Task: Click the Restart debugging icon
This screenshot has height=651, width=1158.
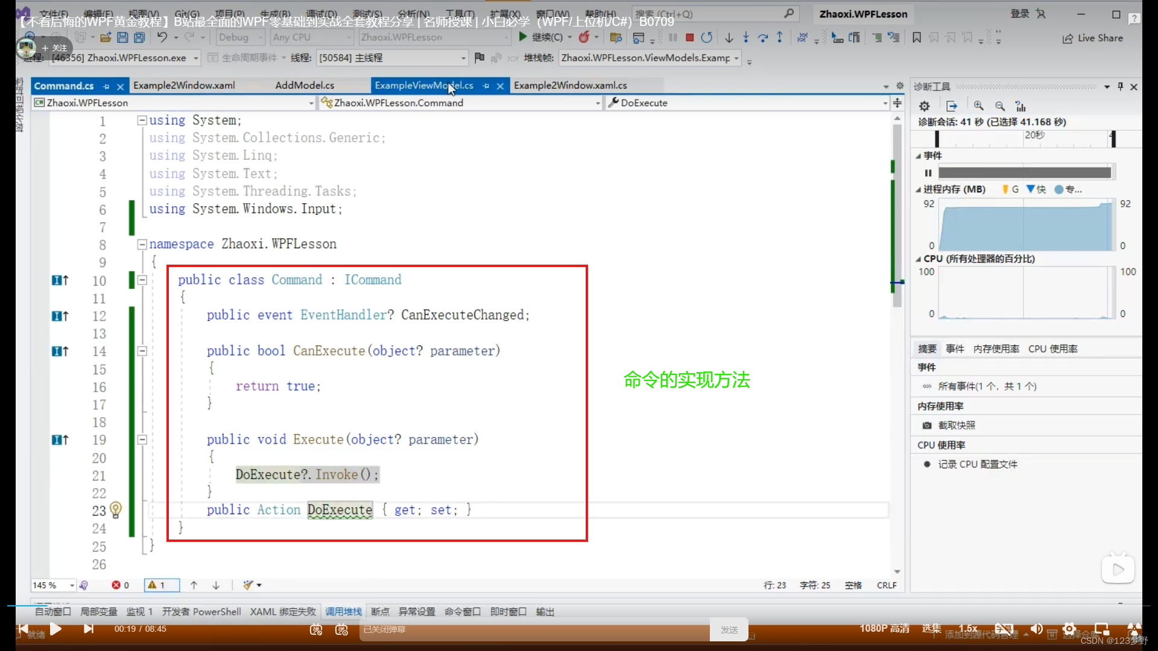Action: [706, 37]
